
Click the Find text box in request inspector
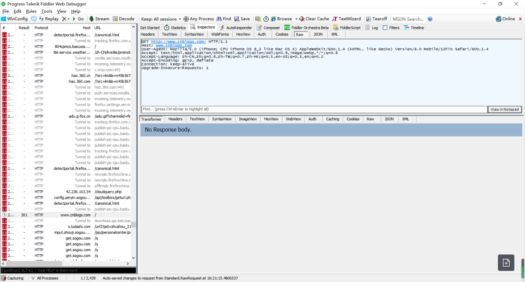(314, 109)
